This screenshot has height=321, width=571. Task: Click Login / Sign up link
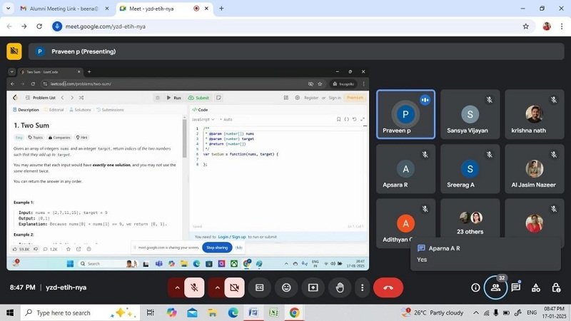tap(231, 237)
